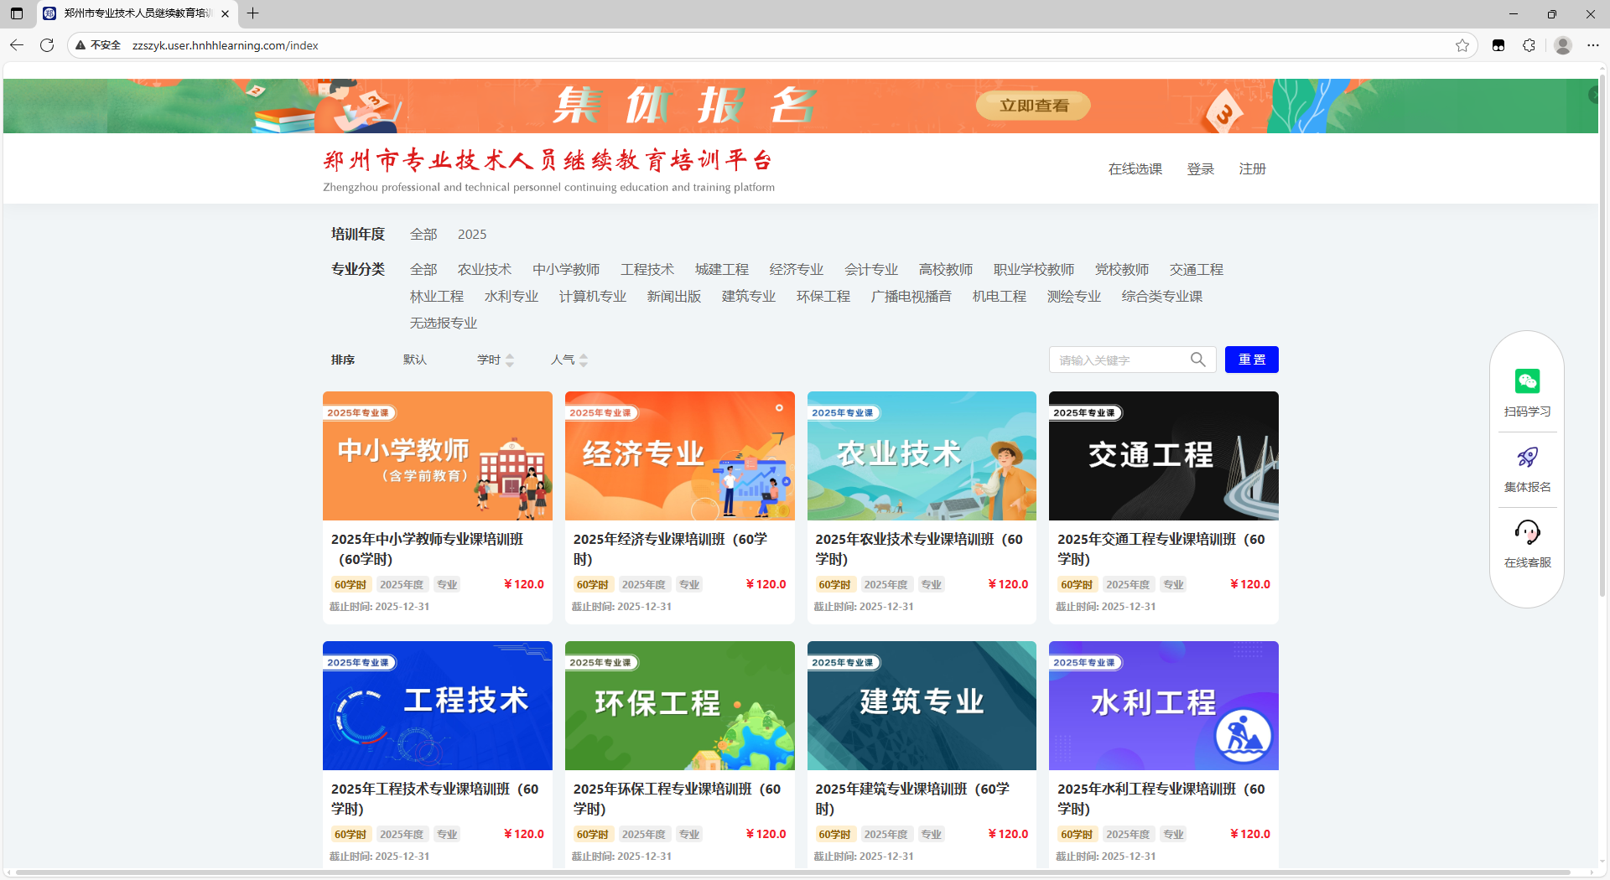The width and height of the screenshot is (1610, 880).
Task: Click 立即查看 on the banner
Action: point(1033,106)
